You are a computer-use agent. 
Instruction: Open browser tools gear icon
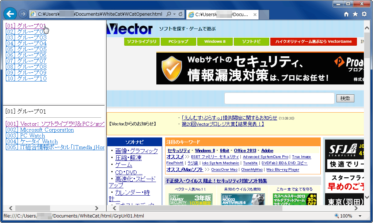click(x=364, y=14)
